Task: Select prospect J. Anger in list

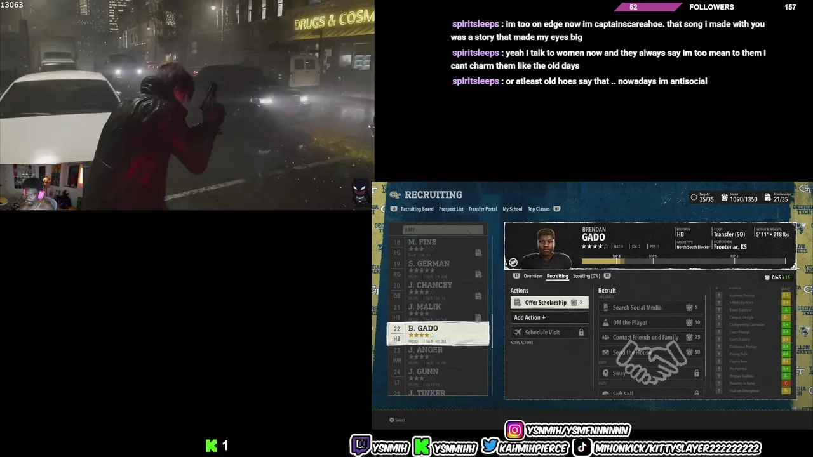Action: 438,355
